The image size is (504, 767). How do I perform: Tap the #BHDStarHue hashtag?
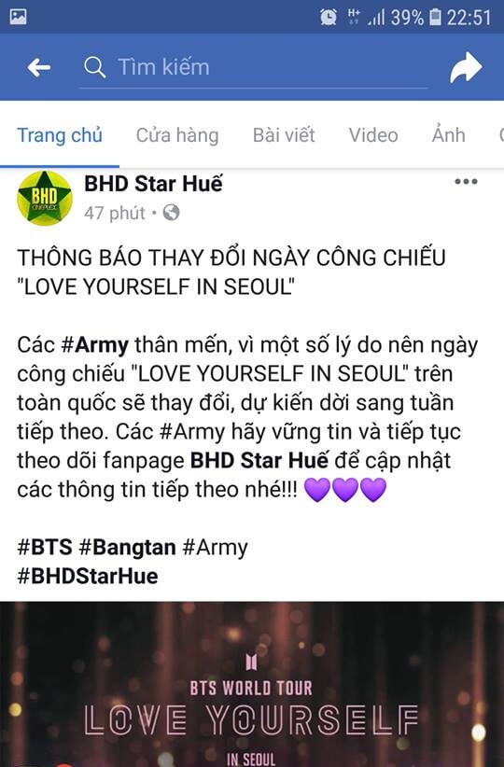(88, 577)
